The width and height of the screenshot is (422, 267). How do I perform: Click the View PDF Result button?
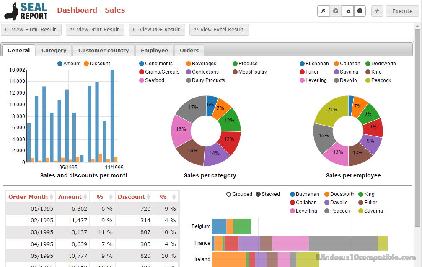click(x=157, y=29)
